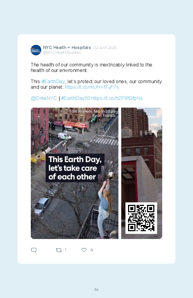193x298 pixels.
Task: Open the #EarthDay50 hashtag
Action: (x=75, y=98)
